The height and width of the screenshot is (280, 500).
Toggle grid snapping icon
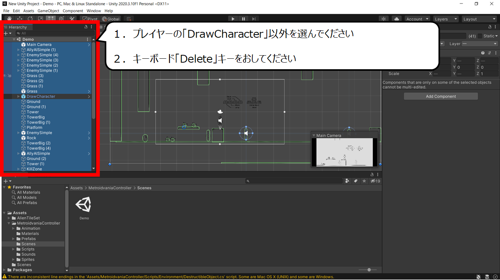coord(129,19)
